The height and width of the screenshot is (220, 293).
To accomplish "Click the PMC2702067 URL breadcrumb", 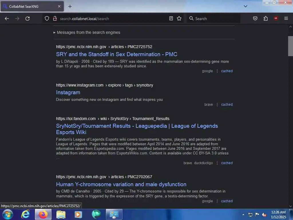I will click(x=104, y=177).
